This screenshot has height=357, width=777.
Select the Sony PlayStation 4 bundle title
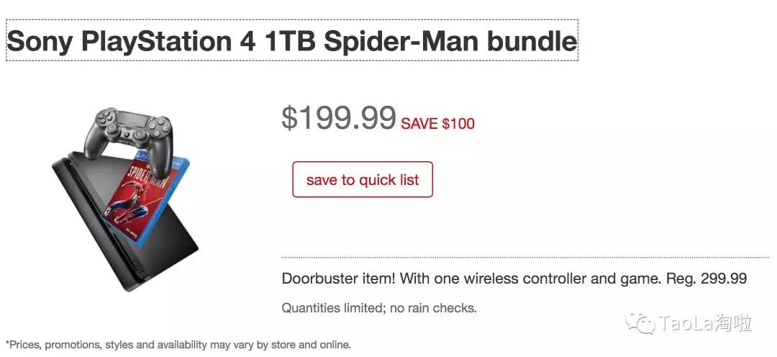[291, 41]
